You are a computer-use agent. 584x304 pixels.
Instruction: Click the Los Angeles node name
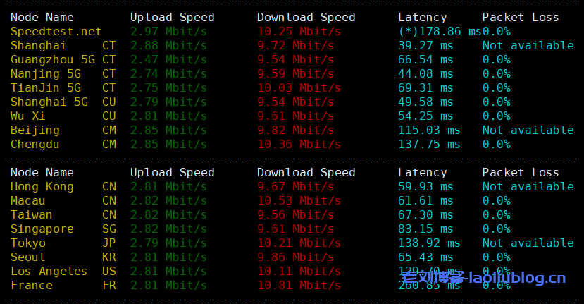coord(49,271)
